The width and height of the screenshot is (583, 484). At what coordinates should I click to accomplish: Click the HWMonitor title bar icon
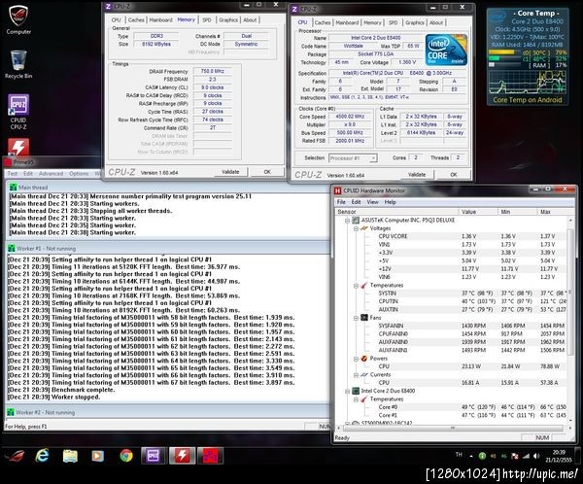[x=337, y=190]
